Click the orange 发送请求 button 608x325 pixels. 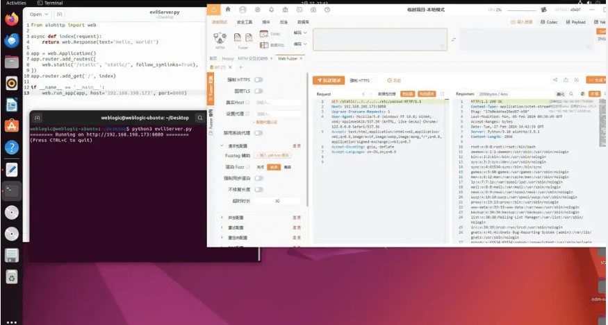328,80
